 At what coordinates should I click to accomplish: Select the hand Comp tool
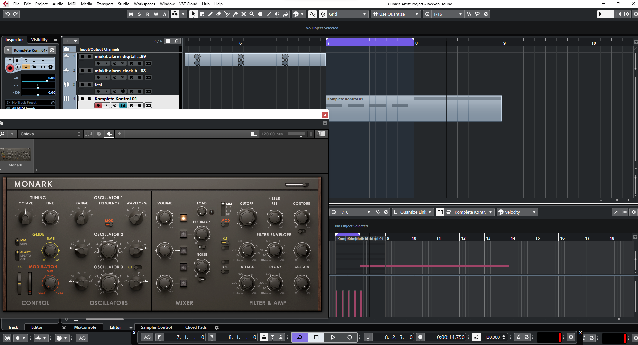260,14
